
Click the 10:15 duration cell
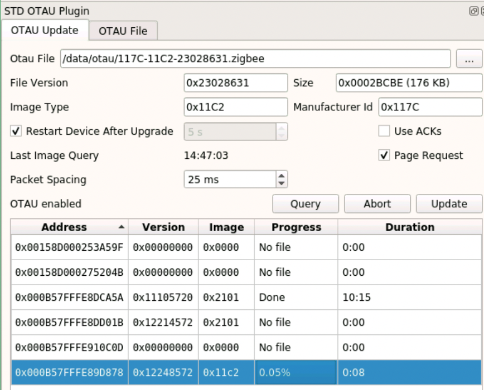tap(410, 297)
